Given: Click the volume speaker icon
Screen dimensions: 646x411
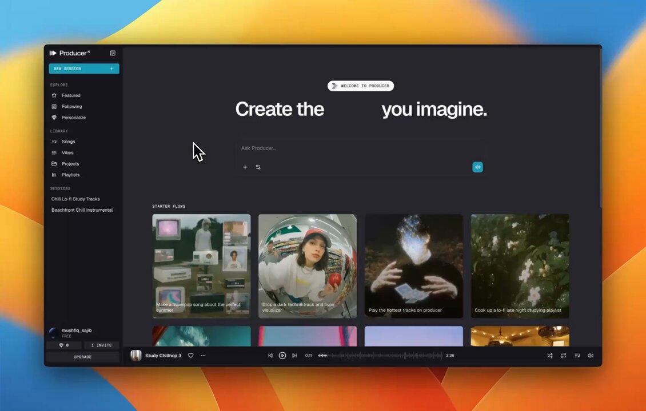Looking at the screenshot, I should point(591,356).
